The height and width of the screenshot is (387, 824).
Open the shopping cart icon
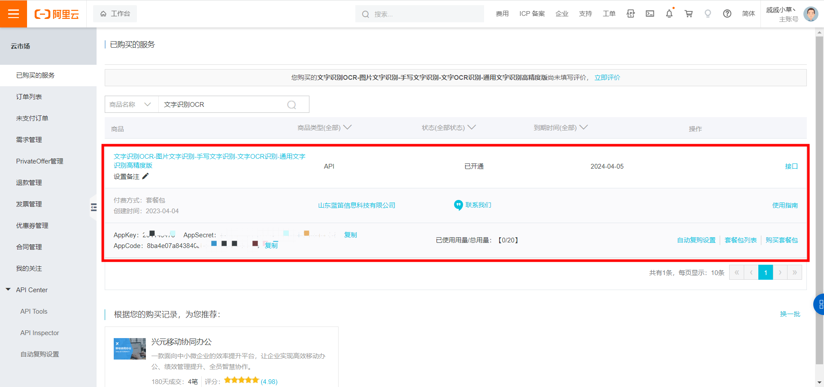pyautogui.click(x=688, y=14)
